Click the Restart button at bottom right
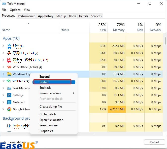 [x=154, y=142]
